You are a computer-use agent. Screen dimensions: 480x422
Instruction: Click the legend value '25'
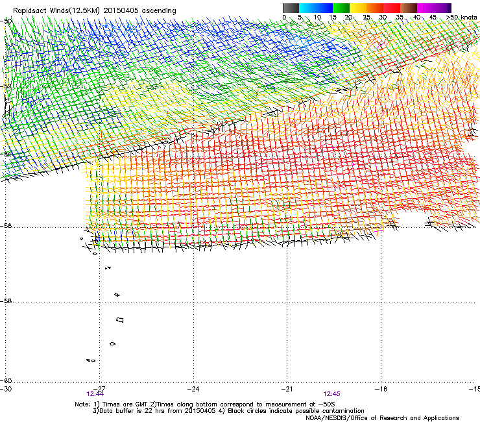click(x=366, y=17)
